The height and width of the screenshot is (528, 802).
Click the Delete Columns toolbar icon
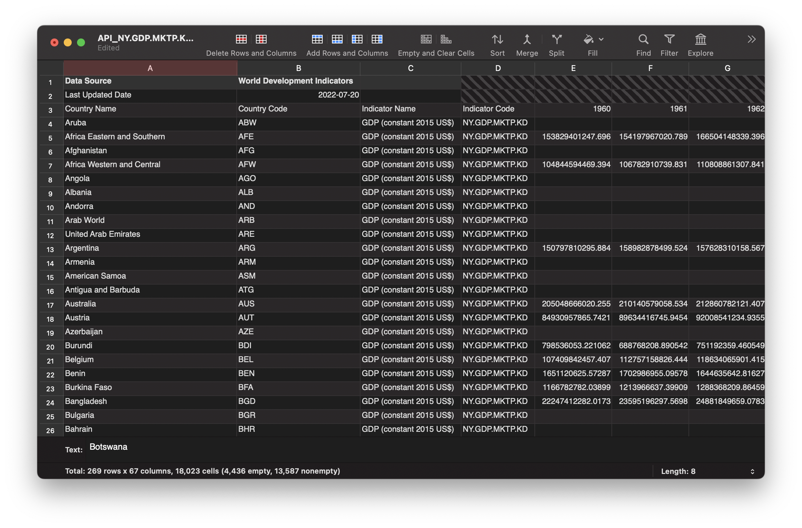click(261, 39)
